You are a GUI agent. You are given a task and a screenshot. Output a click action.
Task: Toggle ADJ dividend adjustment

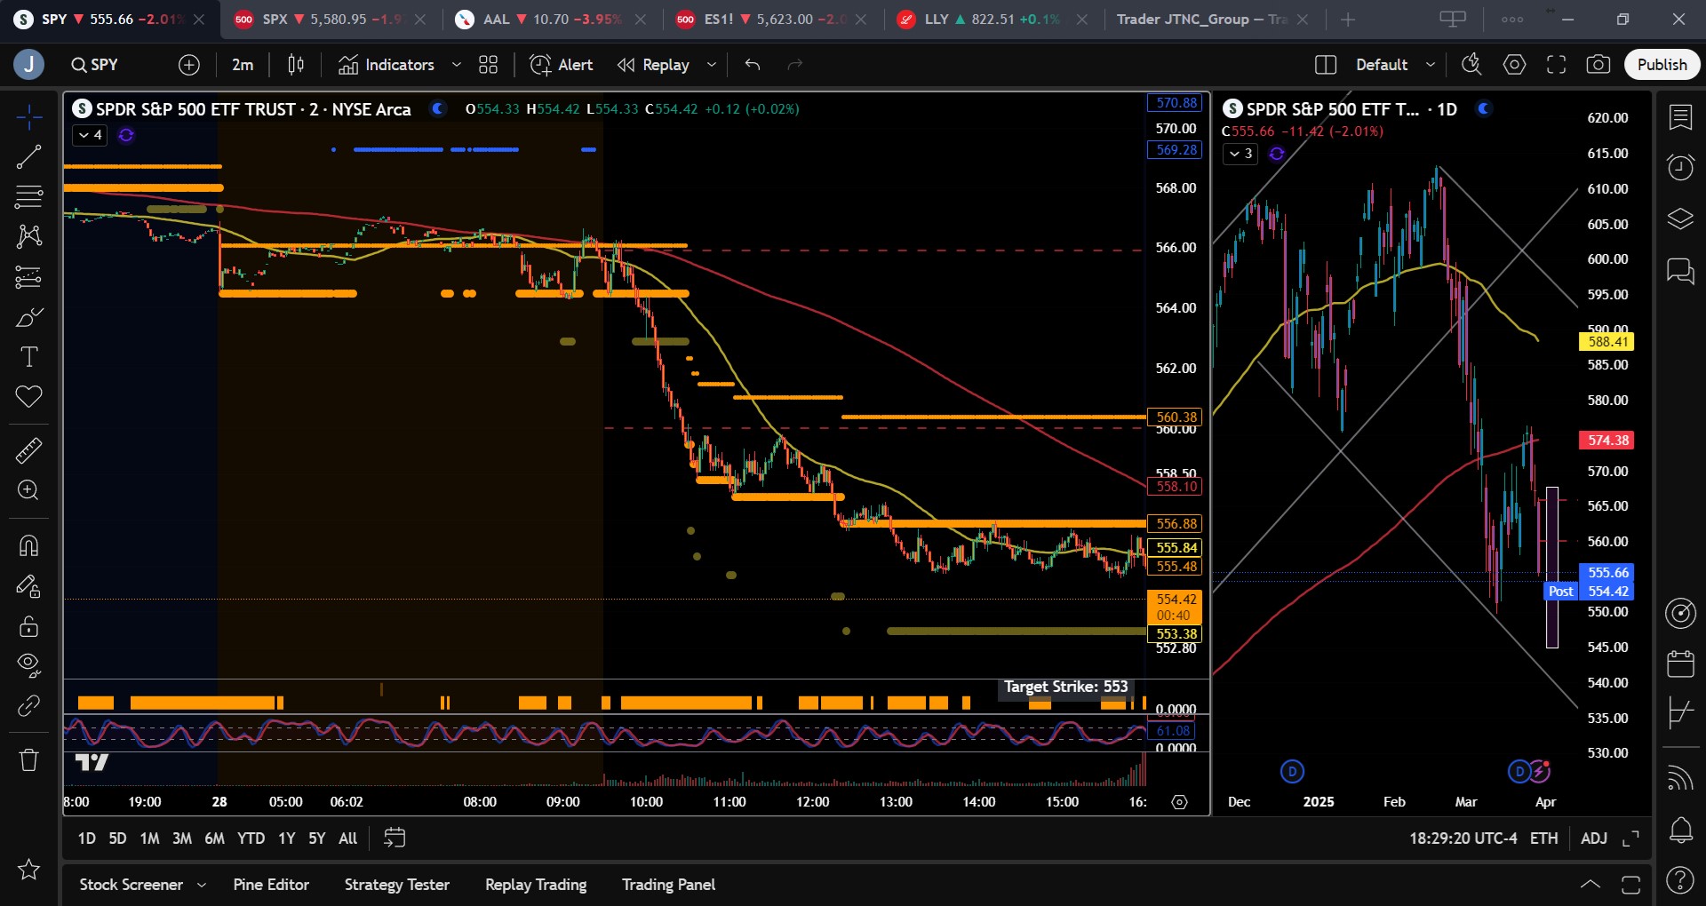(1594, 838)
